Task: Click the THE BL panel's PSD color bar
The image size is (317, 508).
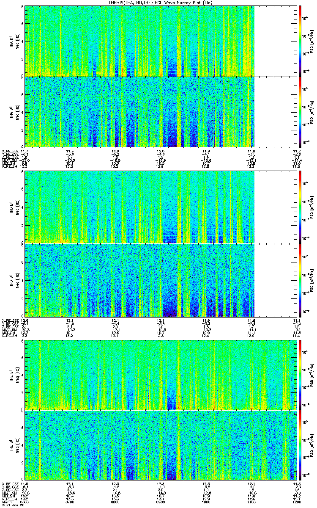Action: (x=300, y=375)
